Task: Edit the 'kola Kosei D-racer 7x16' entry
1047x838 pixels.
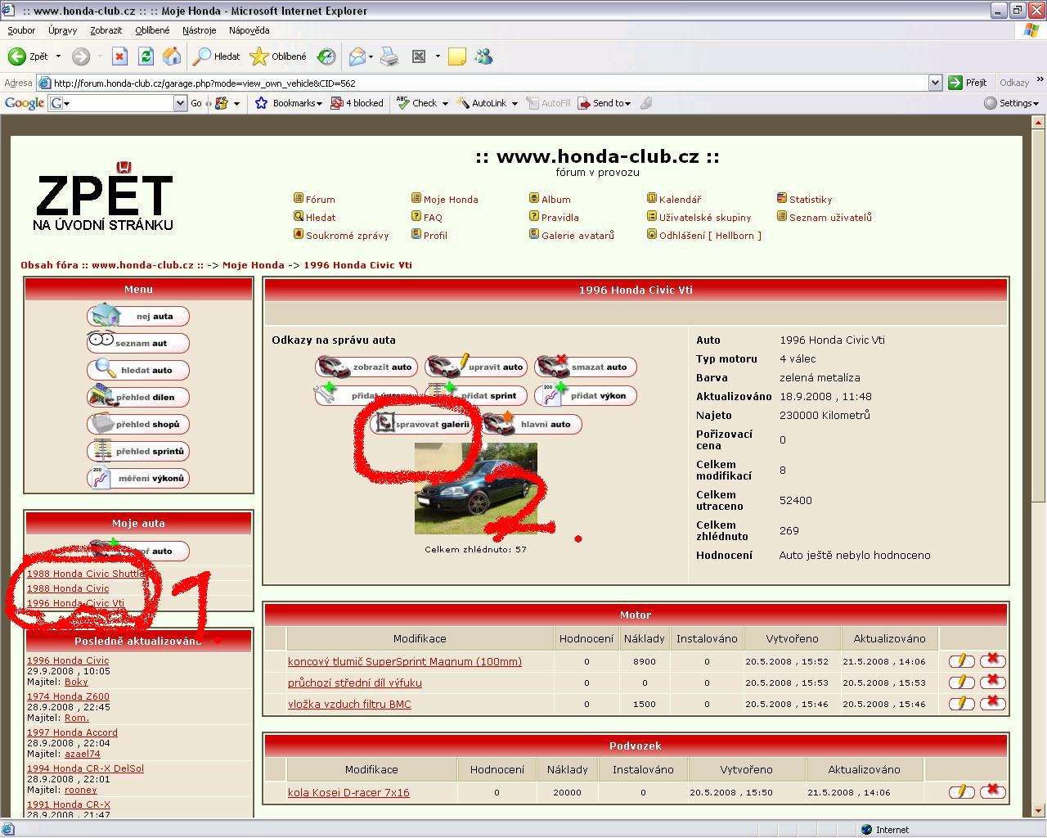Action: coord(961,791)
